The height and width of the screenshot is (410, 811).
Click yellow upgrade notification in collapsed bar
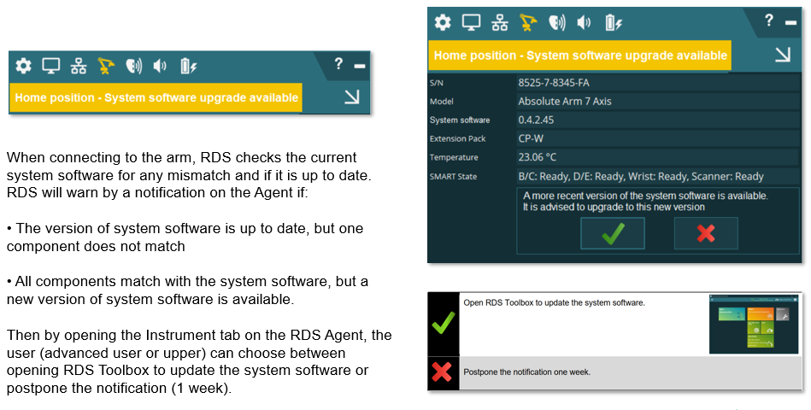tap(156, 98)
